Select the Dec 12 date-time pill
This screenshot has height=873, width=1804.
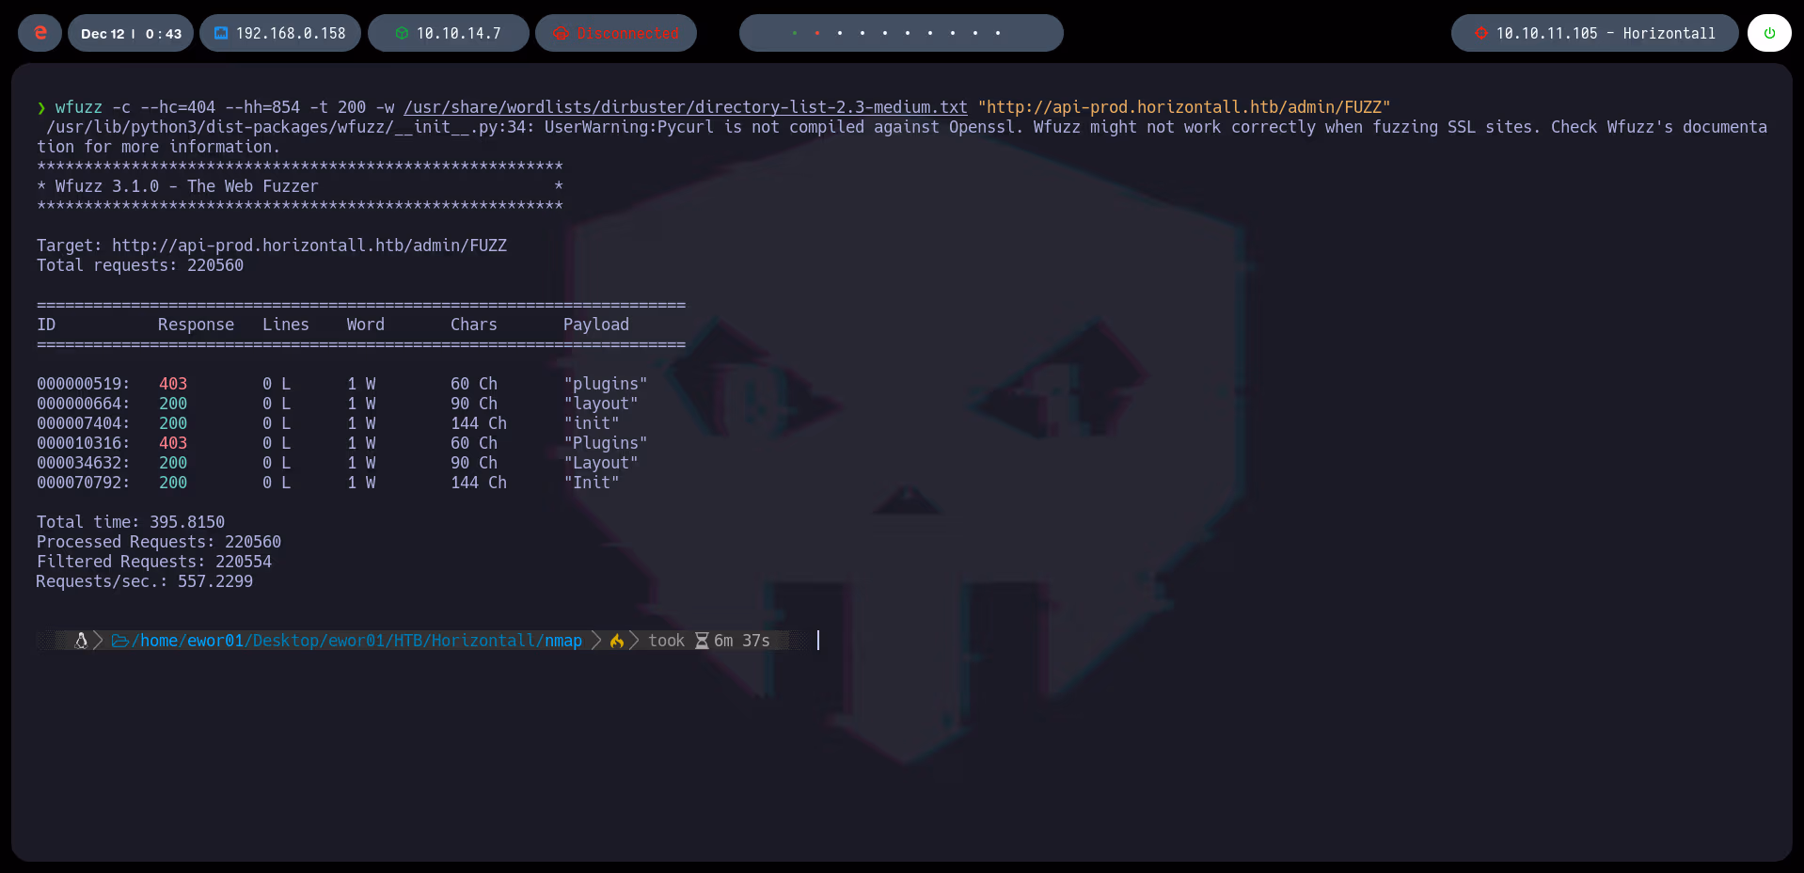[x=130, y=33]
